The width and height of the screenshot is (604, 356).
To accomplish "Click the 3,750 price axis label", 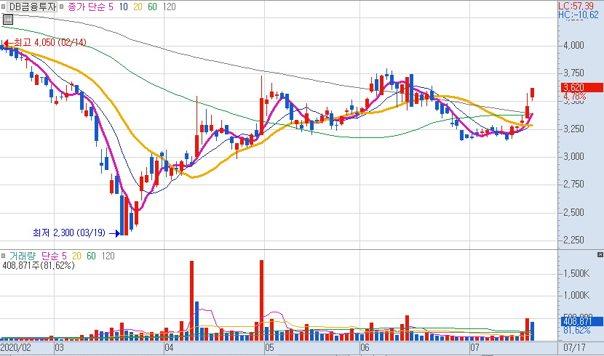I will coord(573,73).
